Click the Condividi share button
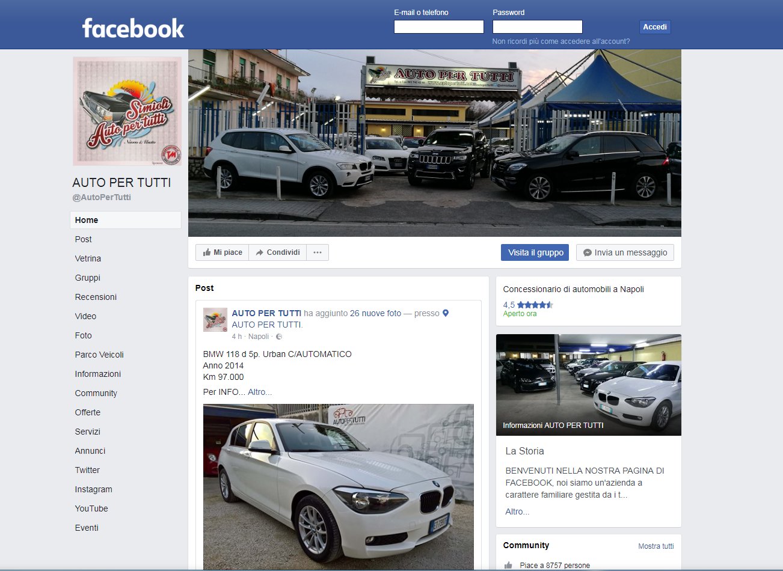Viewport: 783px width, 571px height. (277, 252)
